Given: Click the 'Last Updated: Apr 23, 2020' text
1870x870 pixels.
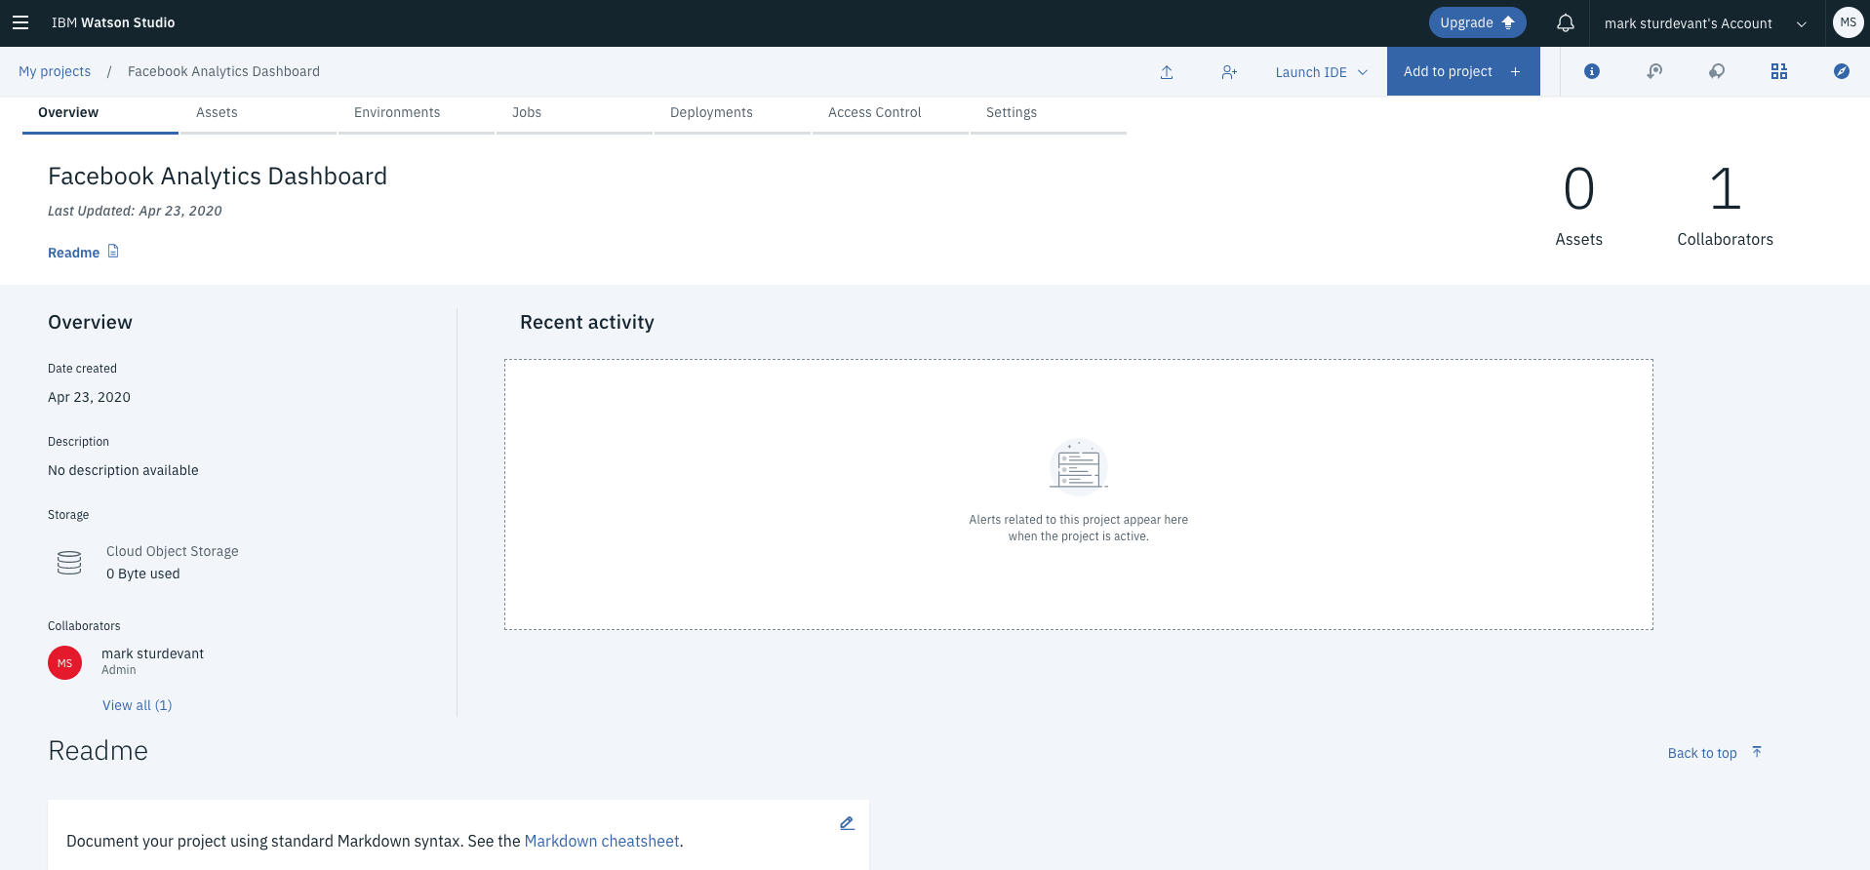Looking at the screenshot, I should 135,211.
